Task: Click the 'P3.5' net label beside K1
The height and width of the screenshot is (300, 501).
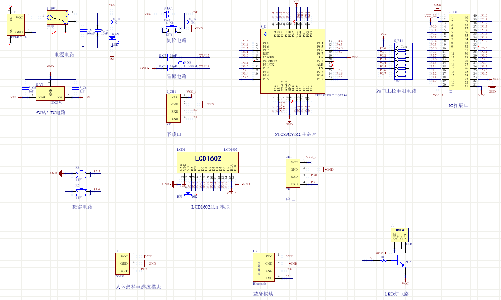Action: pos(97,171)
